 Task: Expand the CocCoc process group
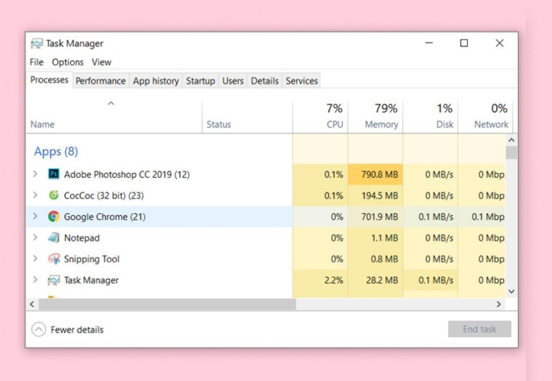pos(35,196)
